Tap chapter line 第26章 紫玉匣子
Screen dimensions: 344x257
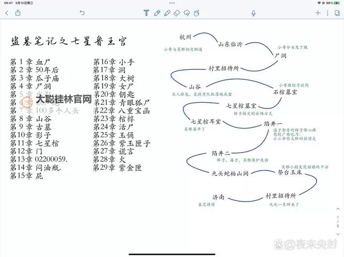click(x=122, y=143)
